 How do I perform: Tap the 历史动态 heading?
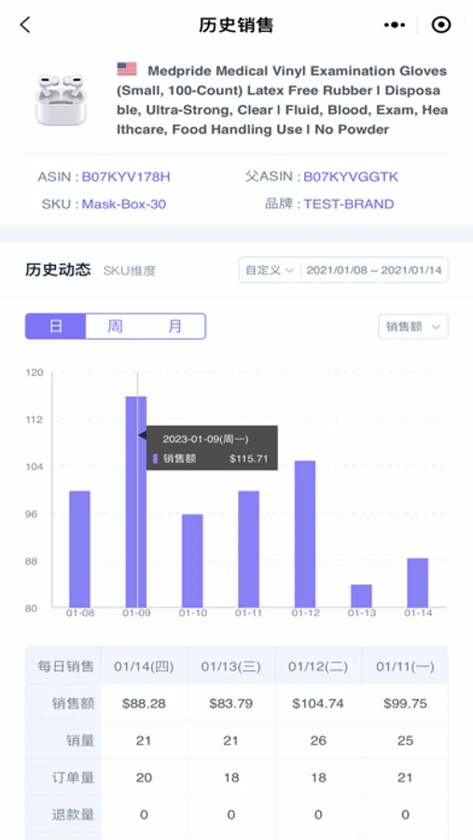(58, 270)
